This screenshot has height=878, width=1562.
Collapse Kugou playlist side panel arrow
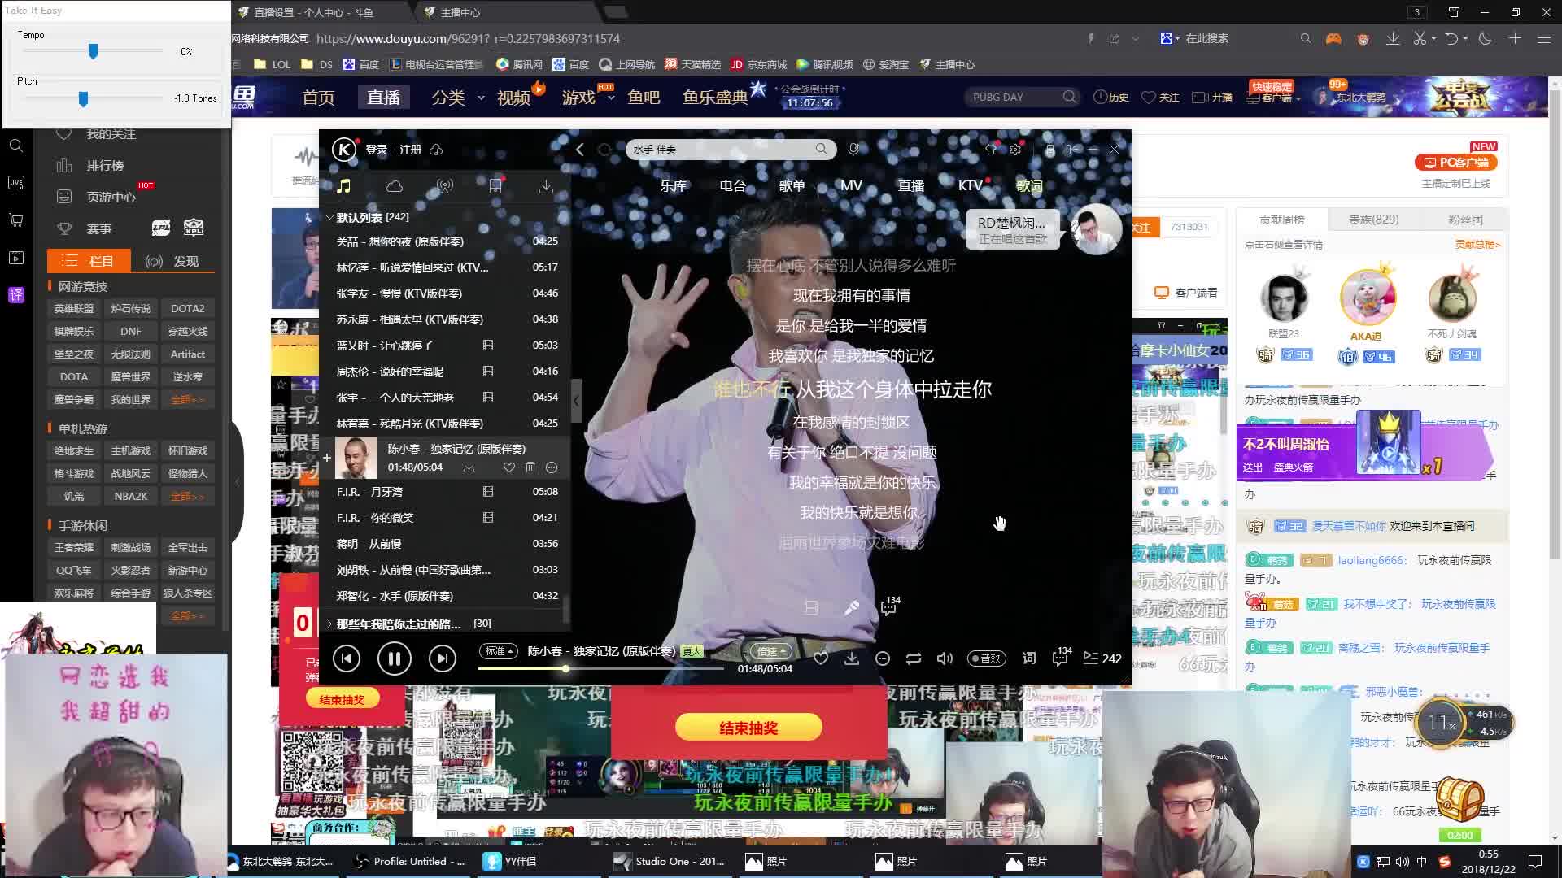click(x=576, y=401)
